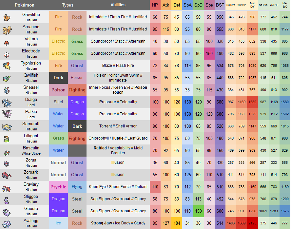Select the Hisuian Goodra sprite
The height and width of the screenshot is (229, 291).
pyautogui.click(x=7, y=211)
